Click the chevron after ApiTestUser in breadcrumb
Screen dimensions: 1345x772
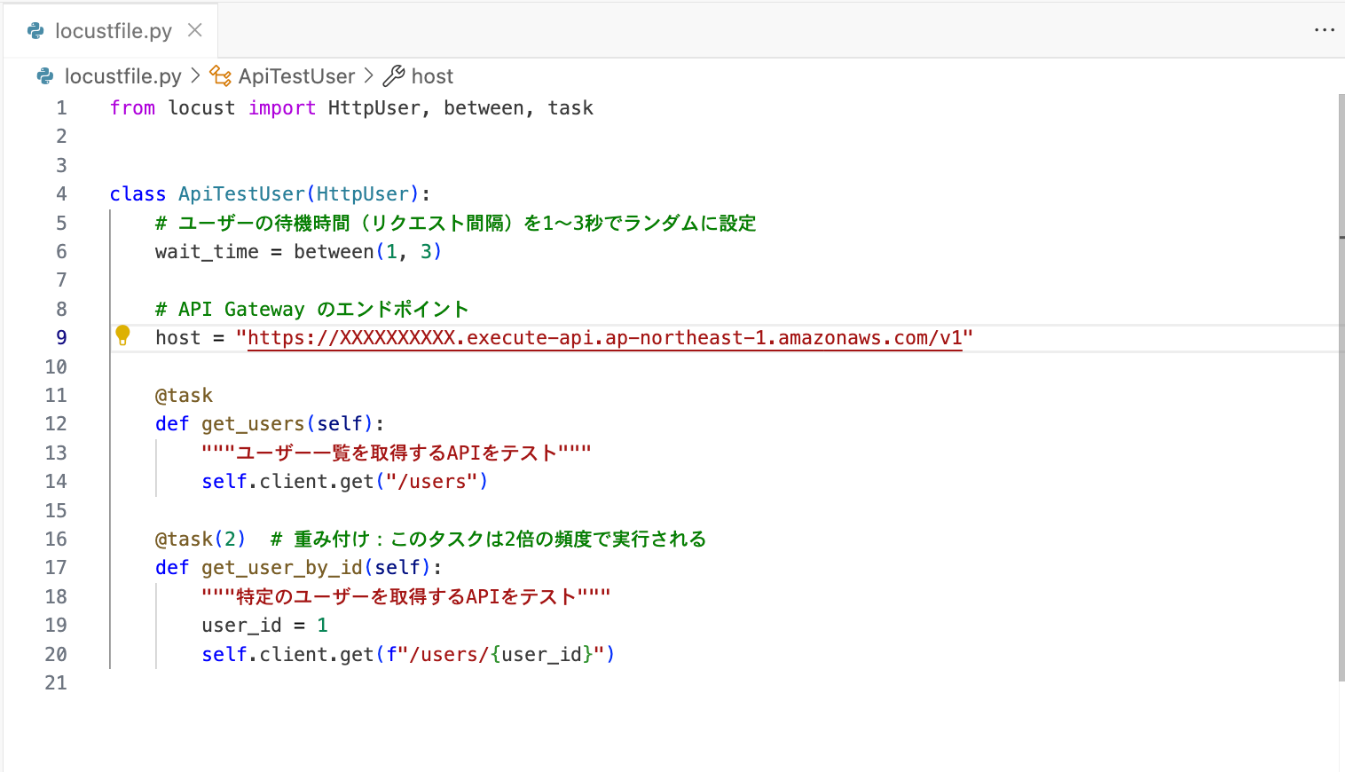click(x=369, y=76)
